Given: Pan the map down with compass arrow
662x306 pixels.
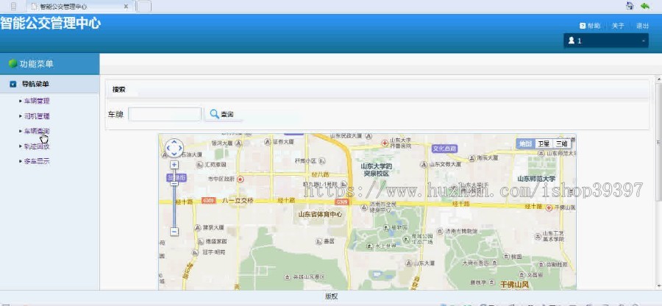Looking at the screenshot, I should coord(174,154).
